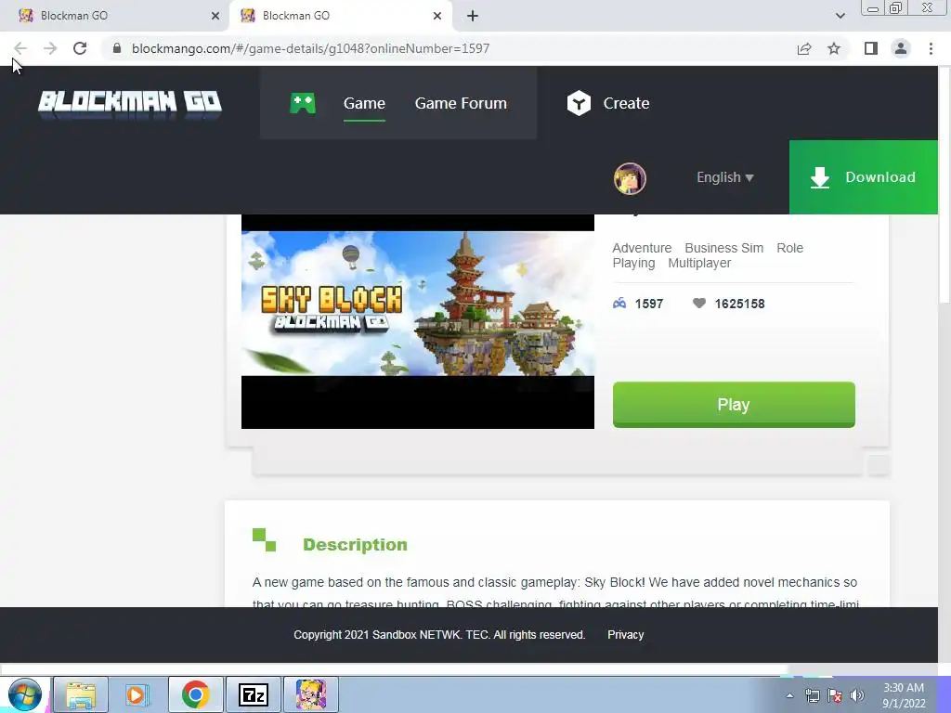Click the online count 1597
This screenshot has height=713, width=951.
coord(649,304)
